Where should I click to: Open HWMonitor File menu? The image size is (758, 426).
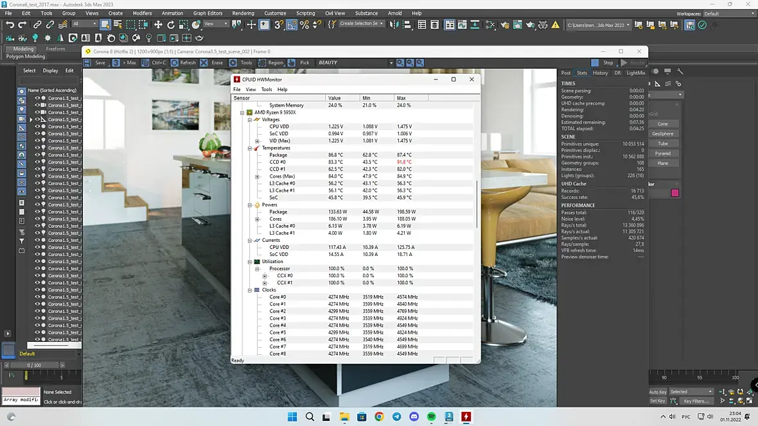click(x=236, y=89)
